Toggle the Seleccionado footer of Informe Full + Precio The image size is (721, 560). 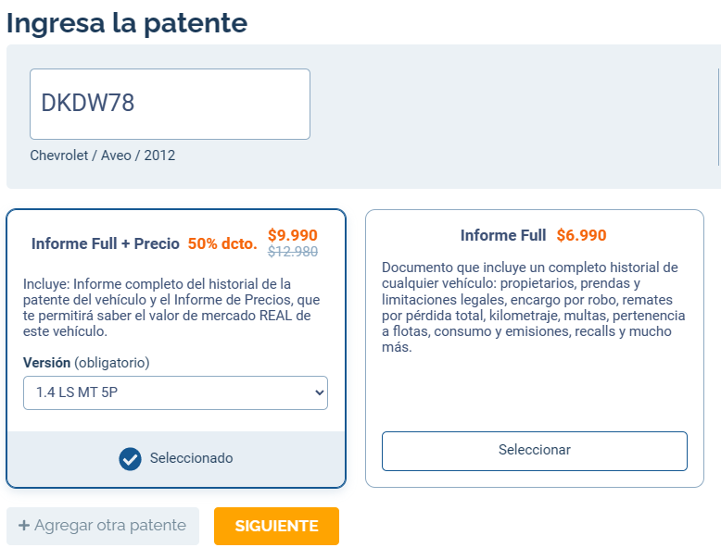[176, 458]
